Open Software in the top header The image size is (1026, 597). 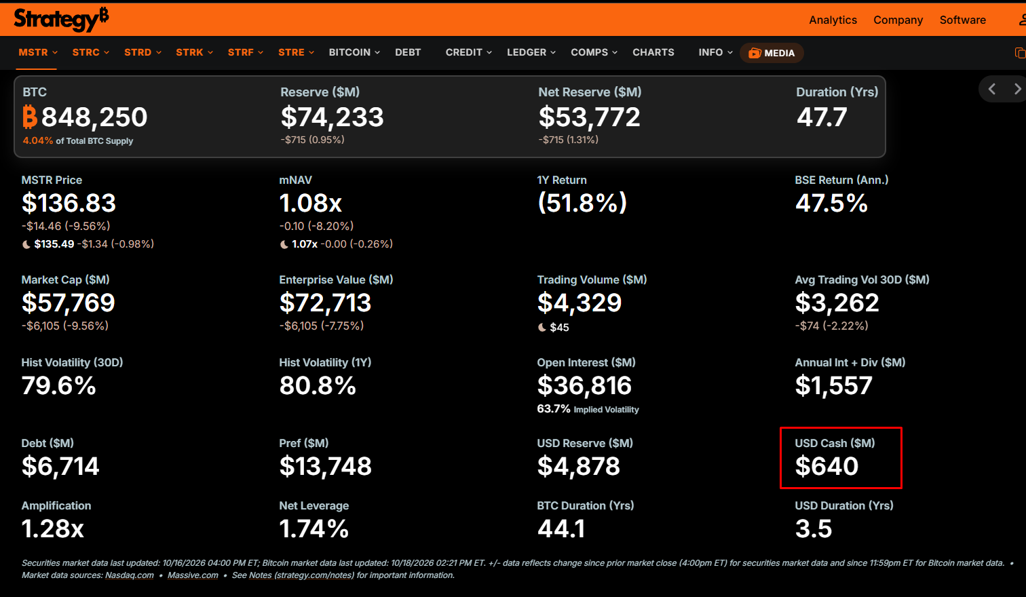click(x=962, y=20)
